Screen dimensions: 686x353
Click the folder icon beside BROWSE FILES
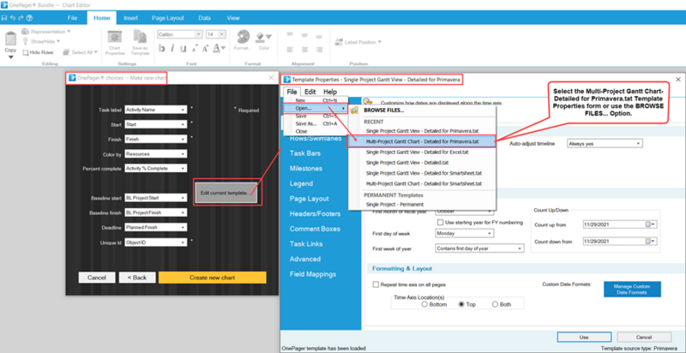tap(354, 111)
